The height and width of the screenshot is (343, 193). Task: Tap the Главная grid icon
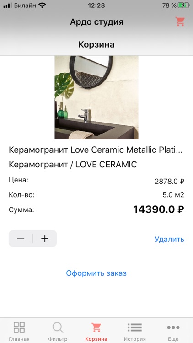19,327
